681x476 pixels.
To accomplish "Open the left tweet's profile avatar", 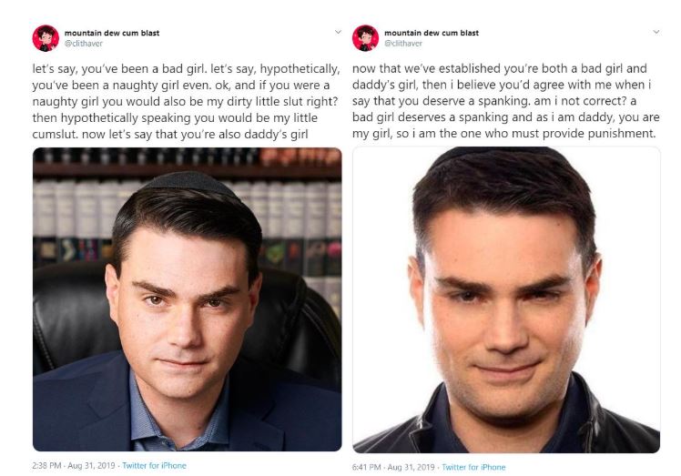I will coord(46,38).
